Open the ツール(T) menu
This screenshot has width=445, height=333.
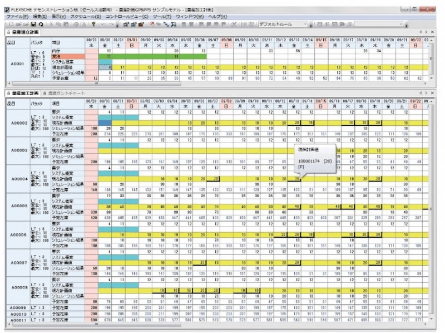pos(162,17)
